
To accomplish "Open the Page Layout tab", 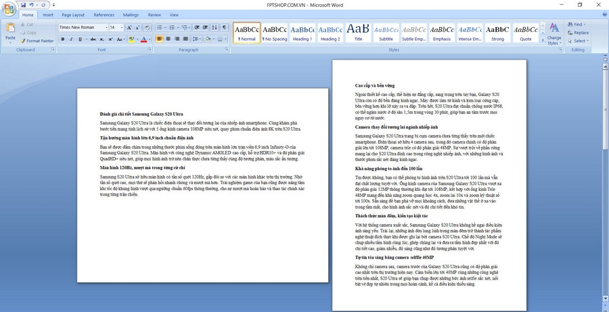I will pos(73,15).
